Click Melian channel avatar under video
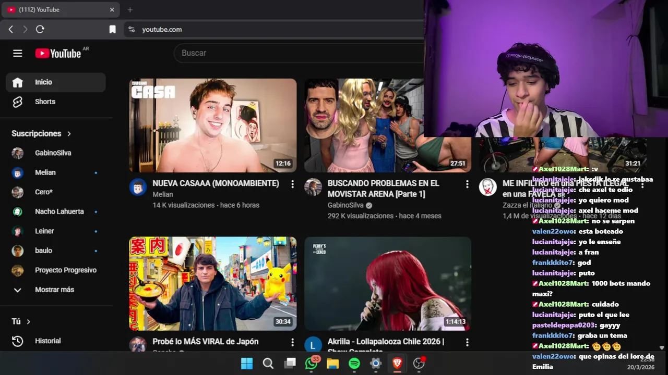Screen dimensions: 668x375 pos(138,187)
